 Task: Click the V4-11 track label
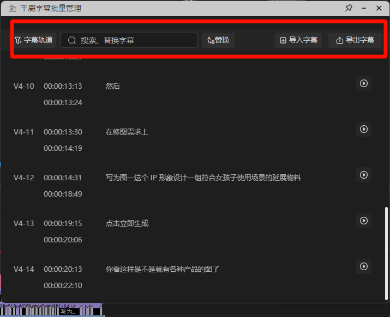(x=24, y=132)
